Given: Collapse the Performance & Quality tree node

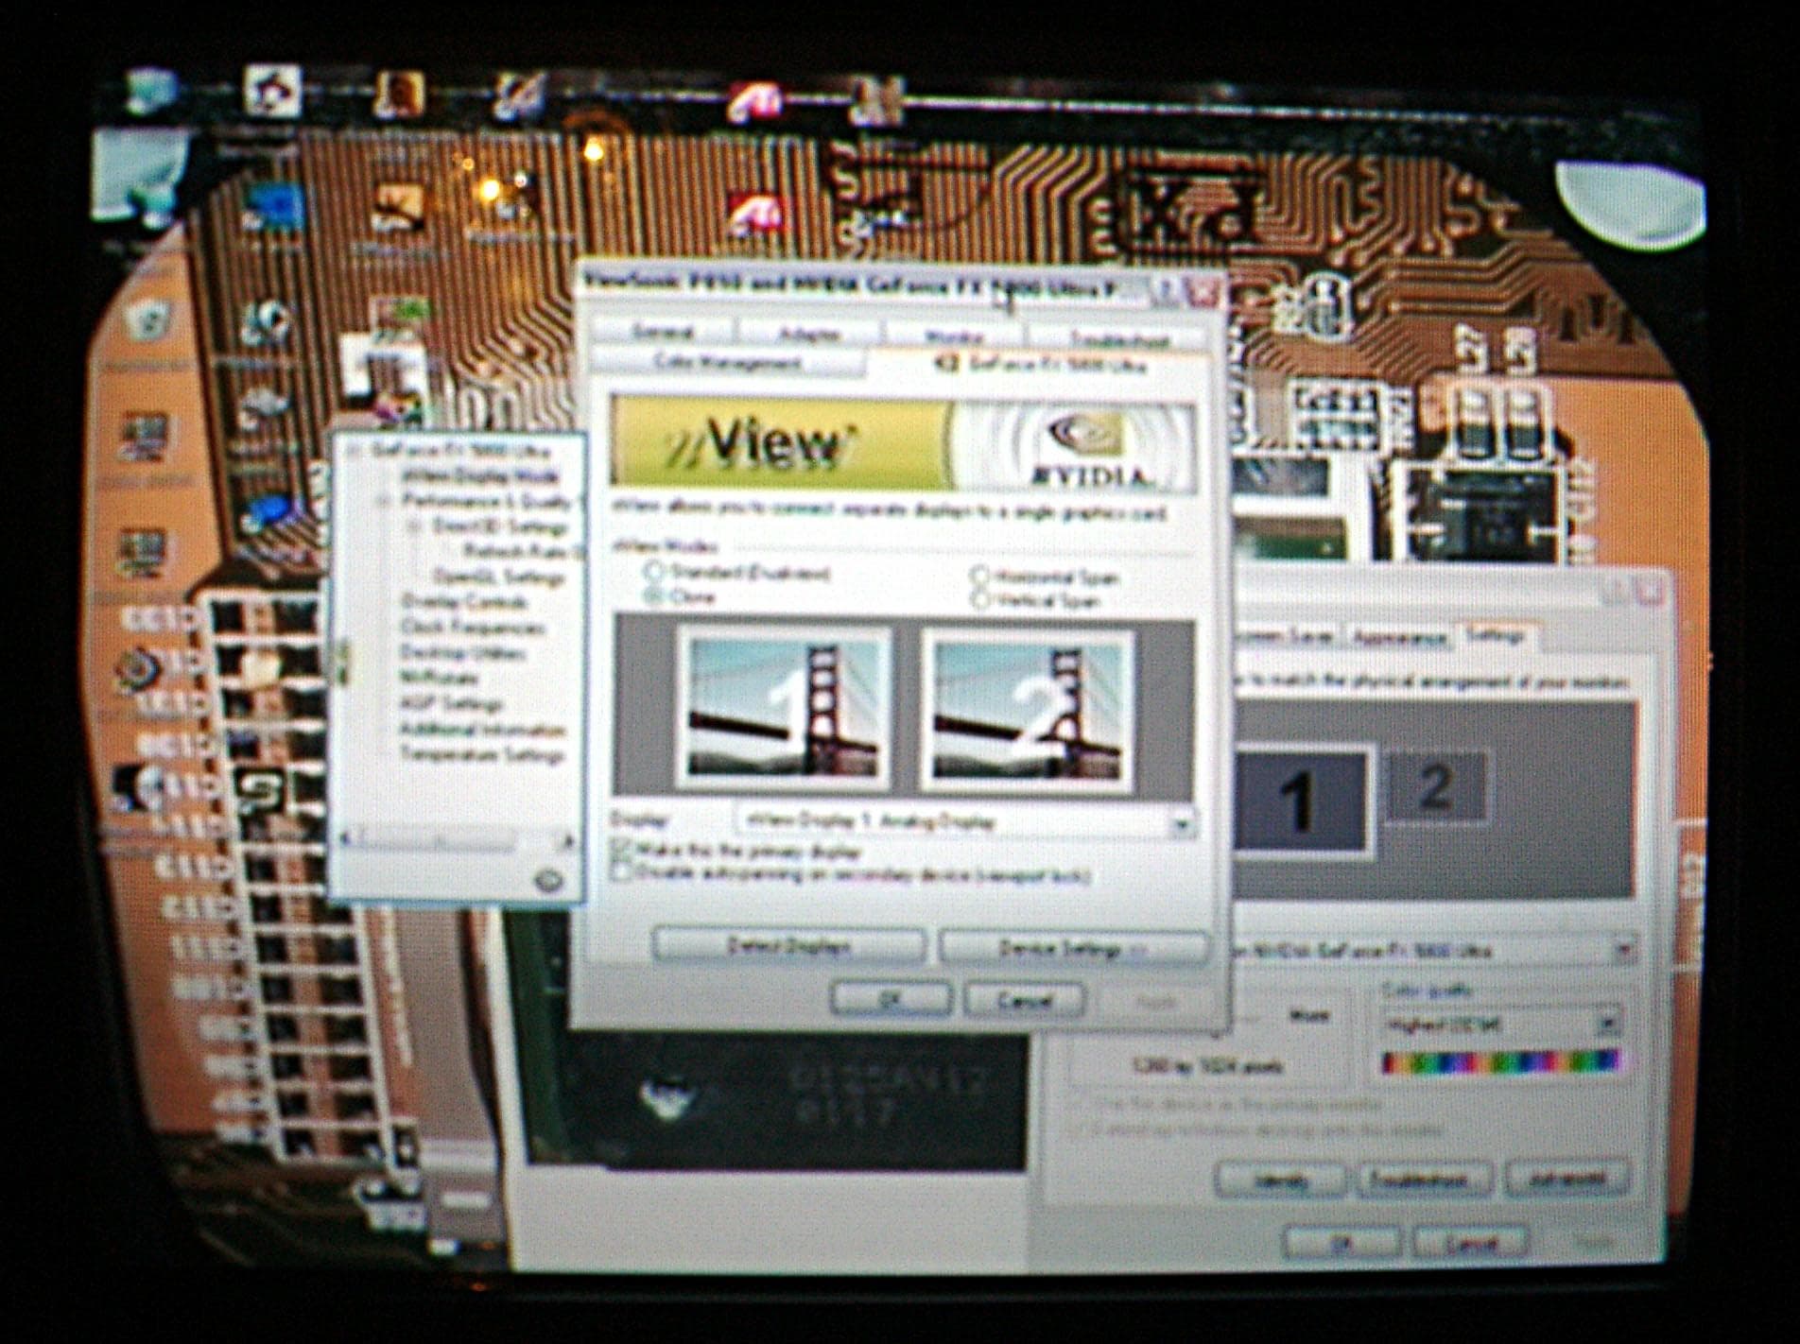Looking at the screenshot, I should [385, 501].
